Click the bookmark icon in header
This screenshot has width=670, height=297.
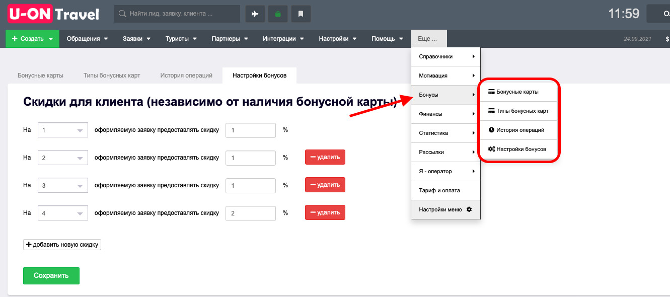(x=301, y=14)
